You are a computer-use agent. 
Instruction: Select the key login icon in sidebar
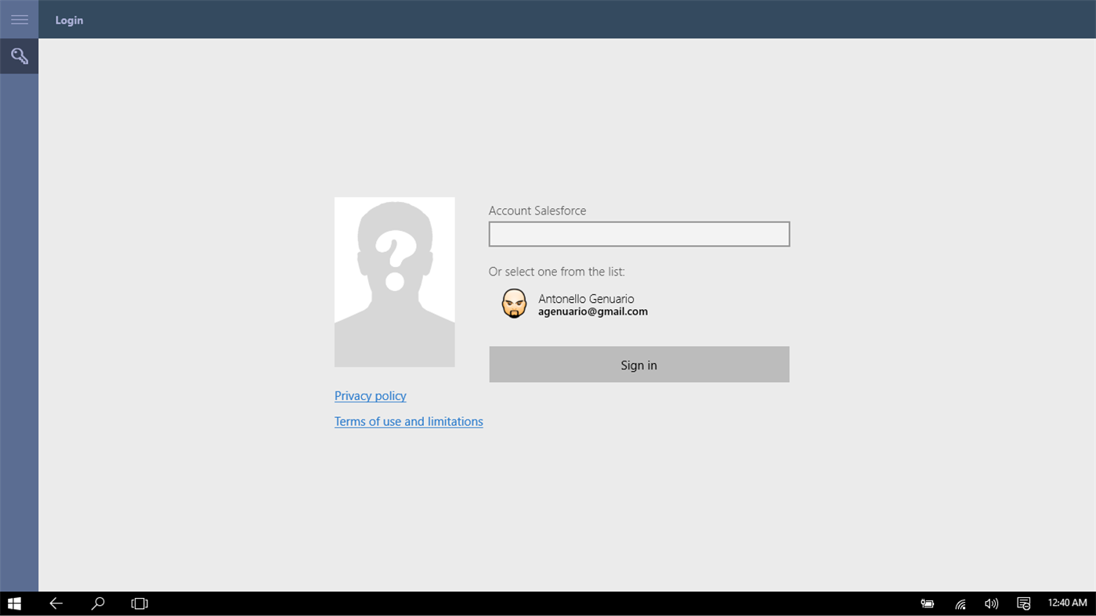coord(19,56)
